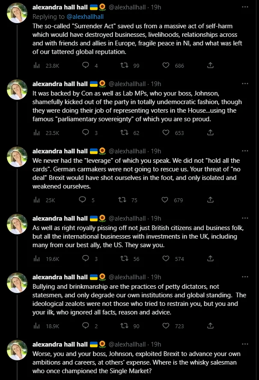View analytics for the 25K views tweet
This screenshot has height=380, width=259.
[x=44, y=200]
